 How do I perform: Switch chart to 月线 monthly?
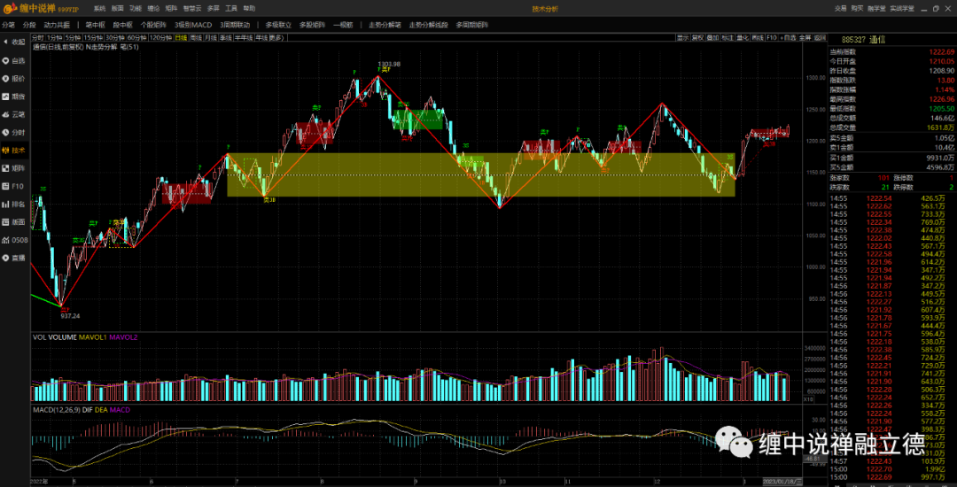(x=211, y=38)
